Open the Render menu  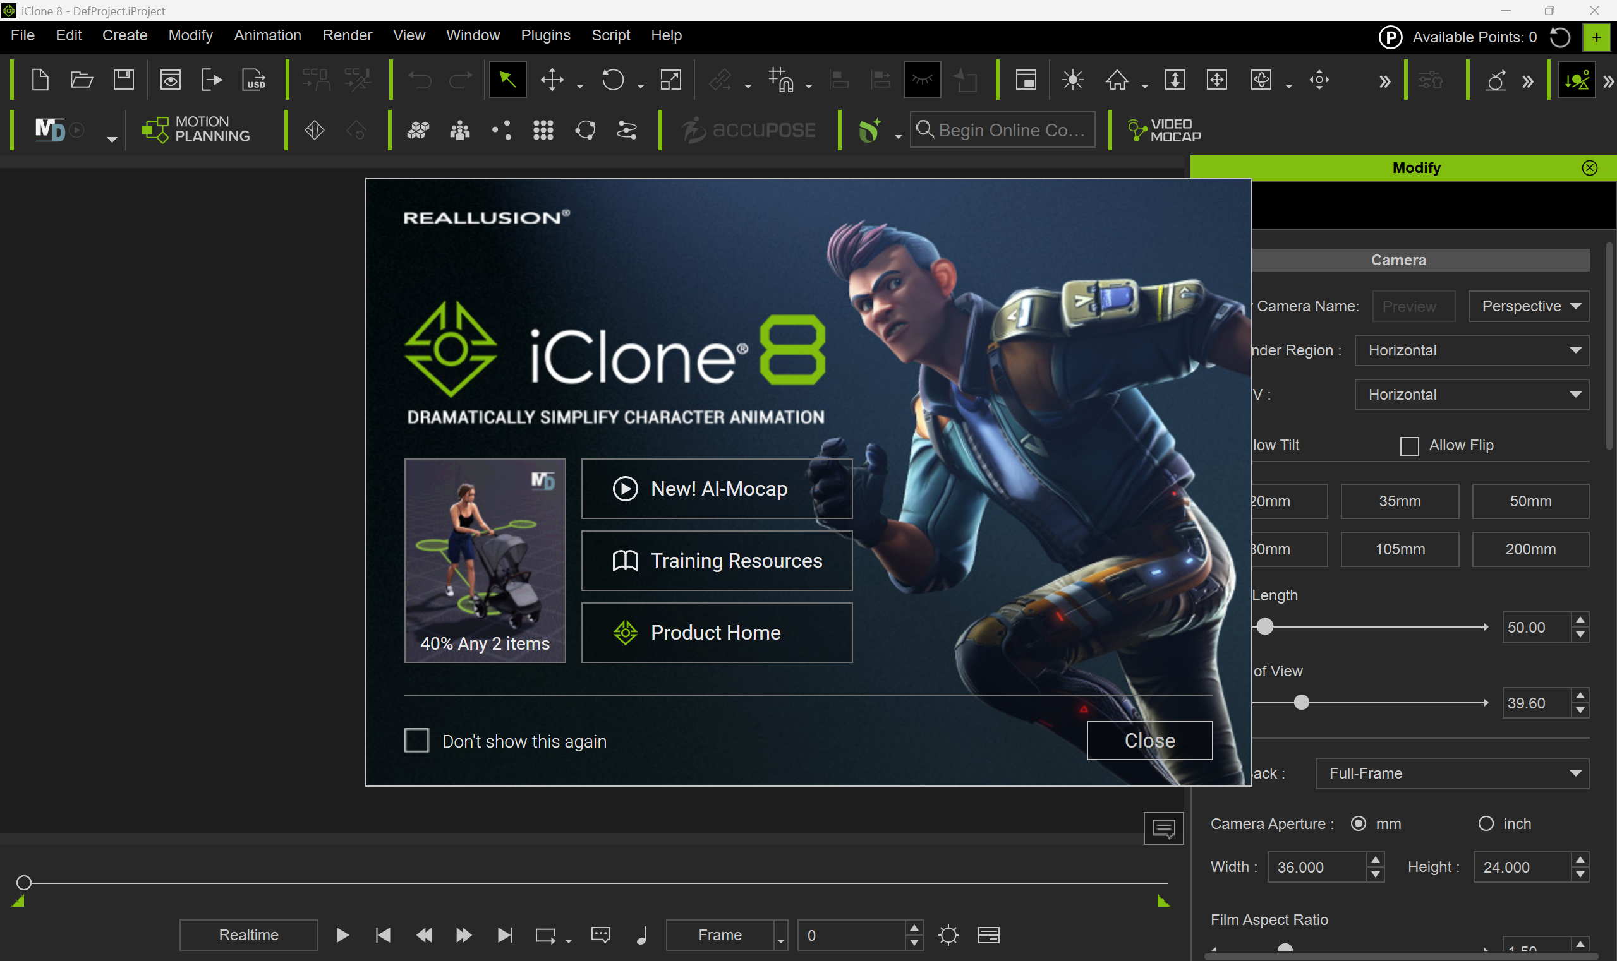click(348, 35)
